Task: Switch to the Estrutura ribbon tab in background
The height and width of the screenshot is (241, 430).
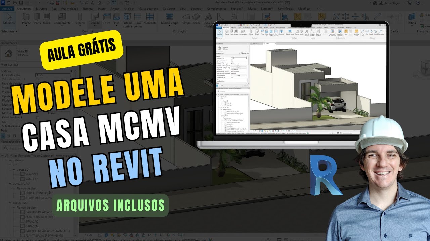Action: [41, 9]
